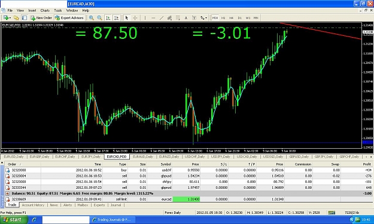Zoom out of the chart
This screenshot has width=374, height=224.
coord(99,18)
